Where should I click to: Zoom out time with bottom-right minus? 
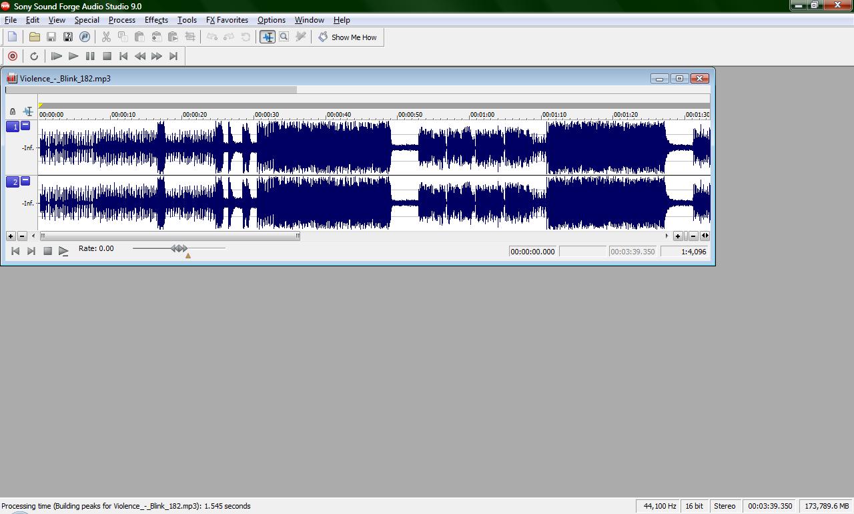(693, 236)
